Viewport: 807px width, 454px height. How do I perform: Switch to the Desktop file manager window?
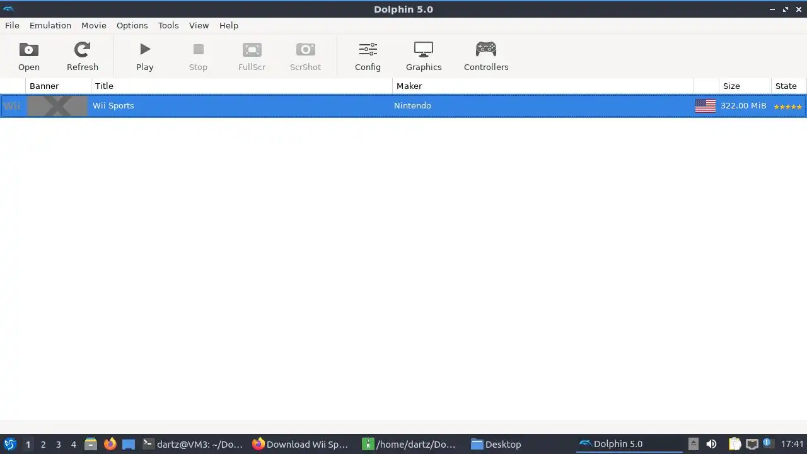pos(496,444)
